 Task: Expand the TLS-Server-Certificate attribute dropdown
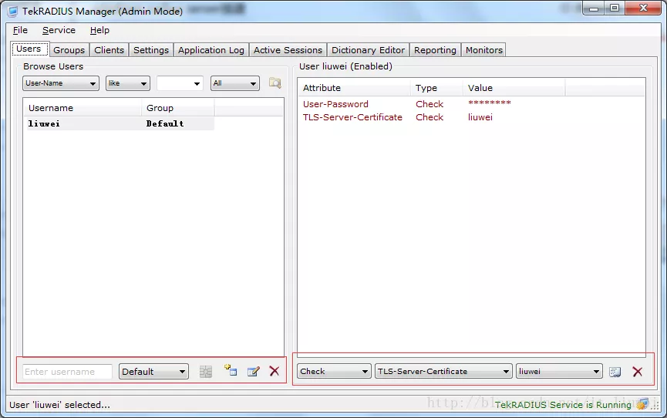coord(443,372)
